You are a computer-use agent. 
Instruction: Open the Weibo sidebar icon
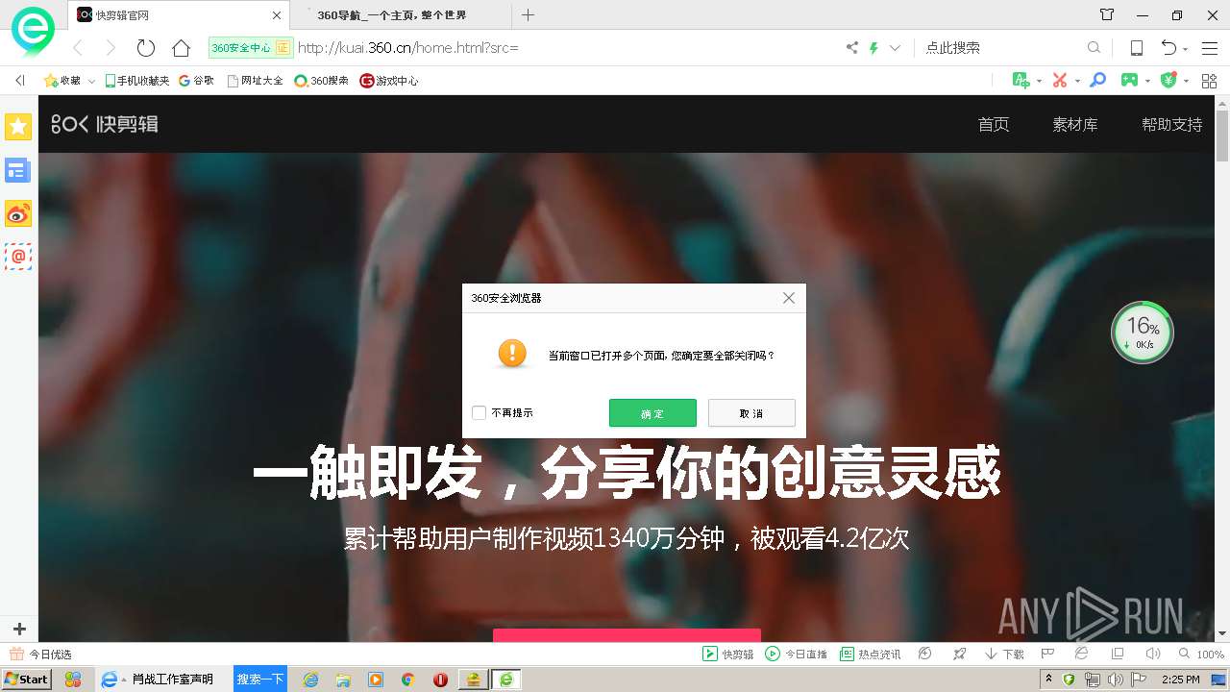18,213
